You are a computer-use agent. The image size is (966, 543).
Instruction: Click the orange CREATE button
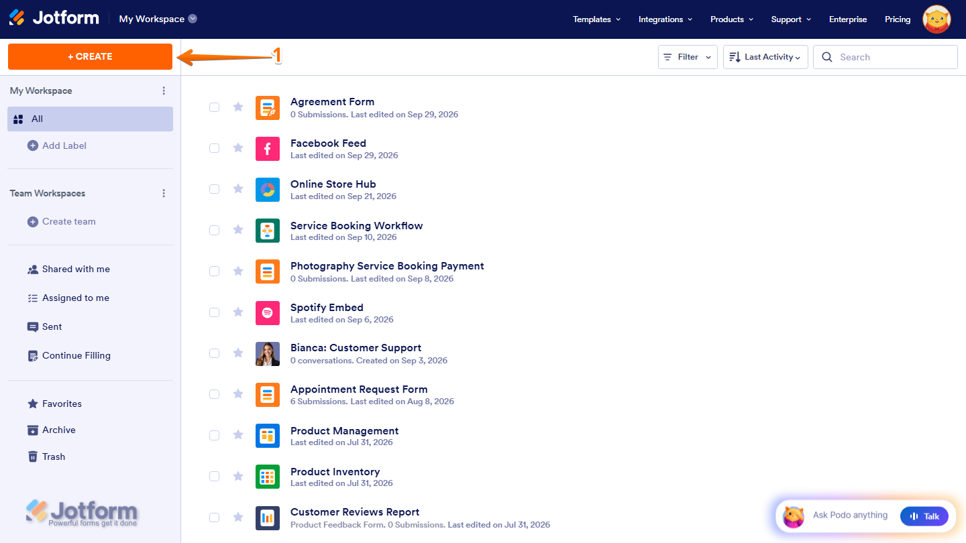[x=90, y=56]
